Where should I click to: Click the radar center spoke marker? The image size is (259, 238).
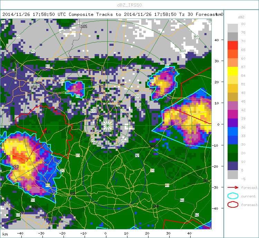(107, 126)
